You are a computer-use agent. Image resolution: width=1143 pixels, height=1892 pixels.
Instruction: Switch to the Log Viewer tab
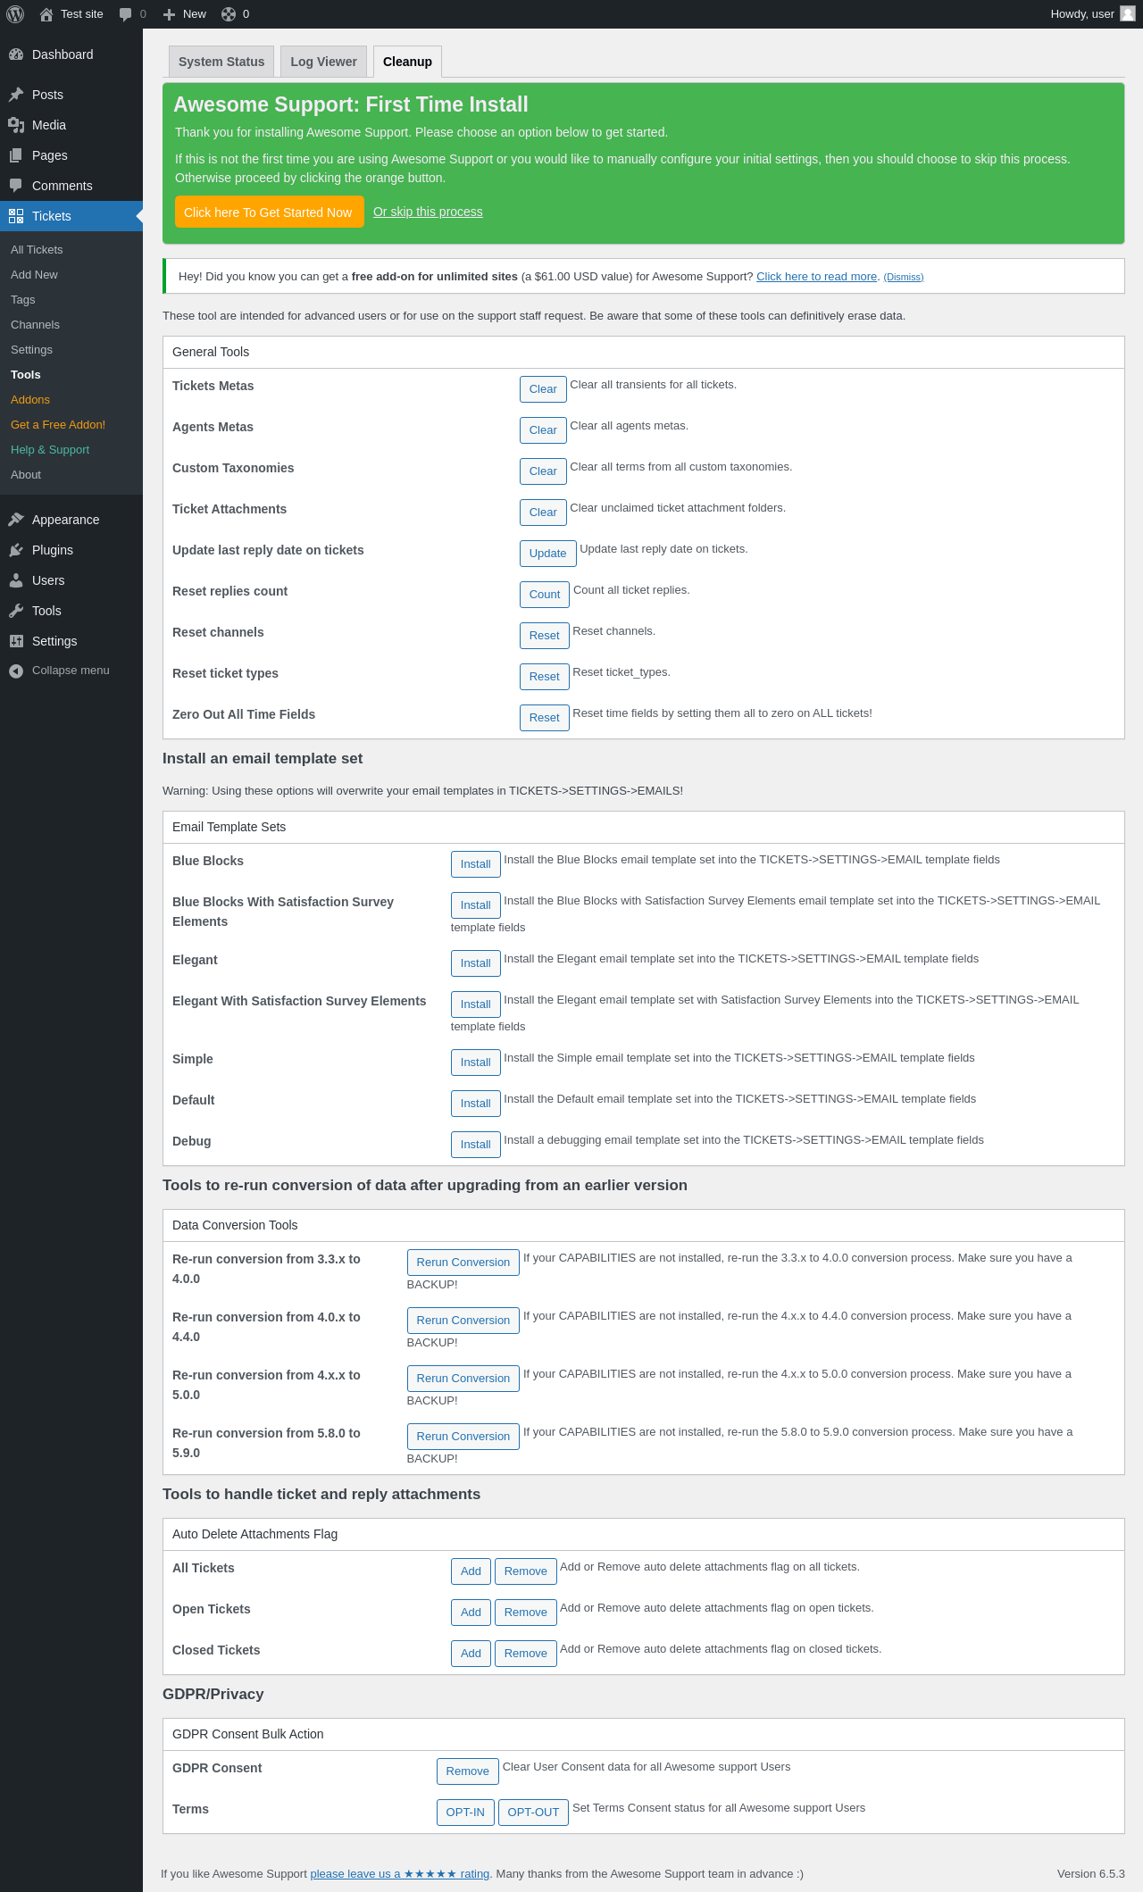pyautogui.click(x=323, y=62)
